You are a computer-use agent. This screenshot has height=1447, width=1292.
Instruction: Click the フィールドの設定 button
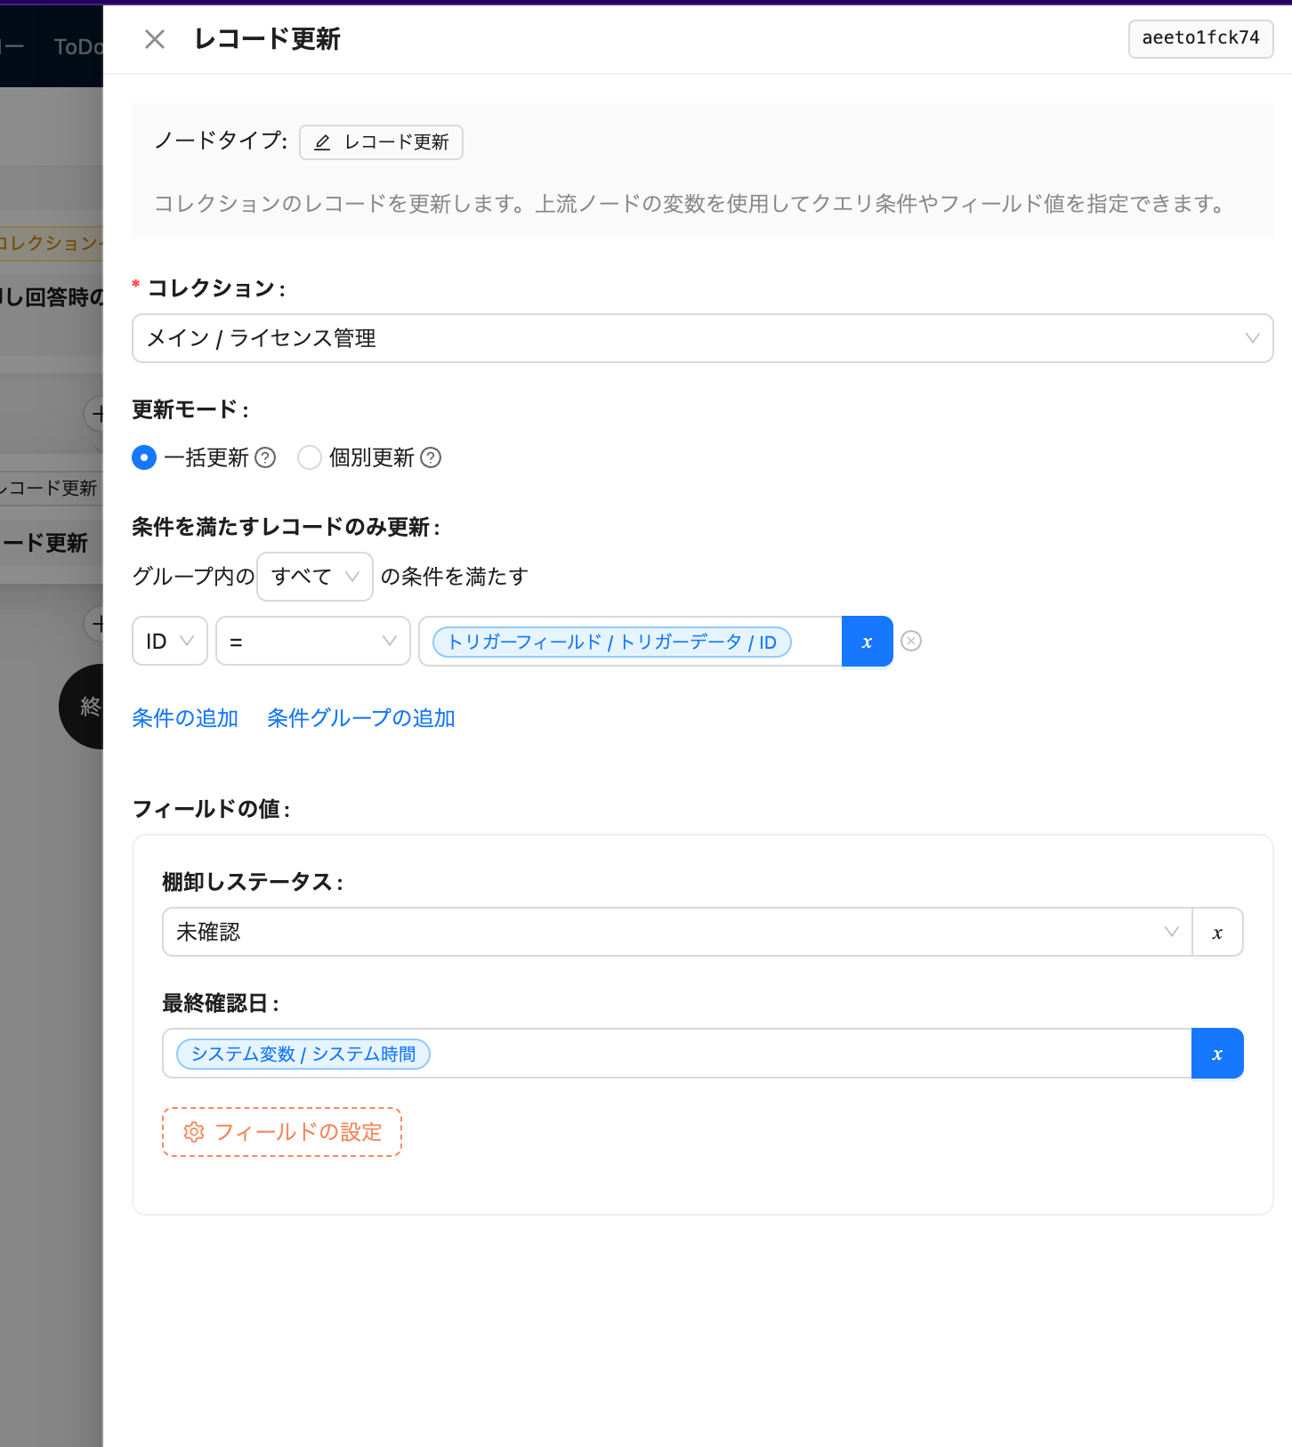(282, 1132)
